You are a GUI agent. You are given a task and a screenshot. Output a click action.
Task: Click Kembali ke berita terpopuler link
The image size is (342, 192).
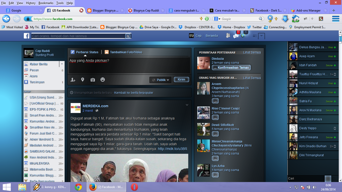pyautogui.click(x=134, y=92)
